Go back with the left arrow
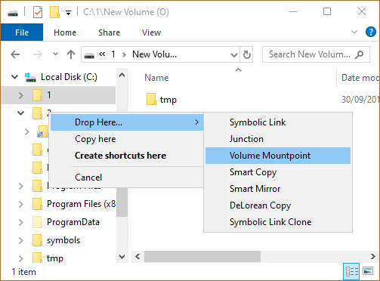380x281 pixels. pyautogui.click(x=15, y=54)
